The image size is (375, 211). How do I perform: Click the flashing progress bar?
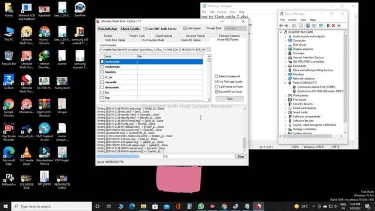(165, 156)
